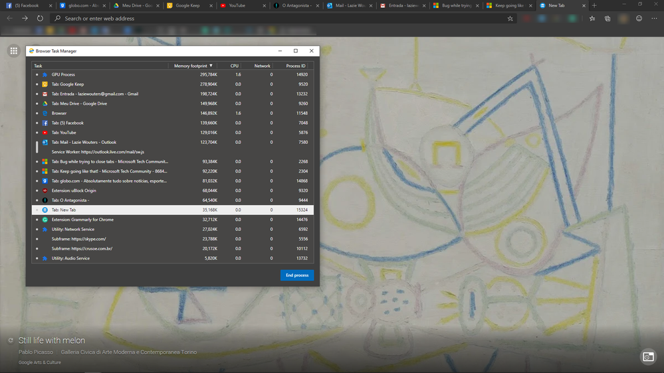This screenshot has height=373, width=664.
Task: Click the Facebook icon in task list
Action: [45, 123]
